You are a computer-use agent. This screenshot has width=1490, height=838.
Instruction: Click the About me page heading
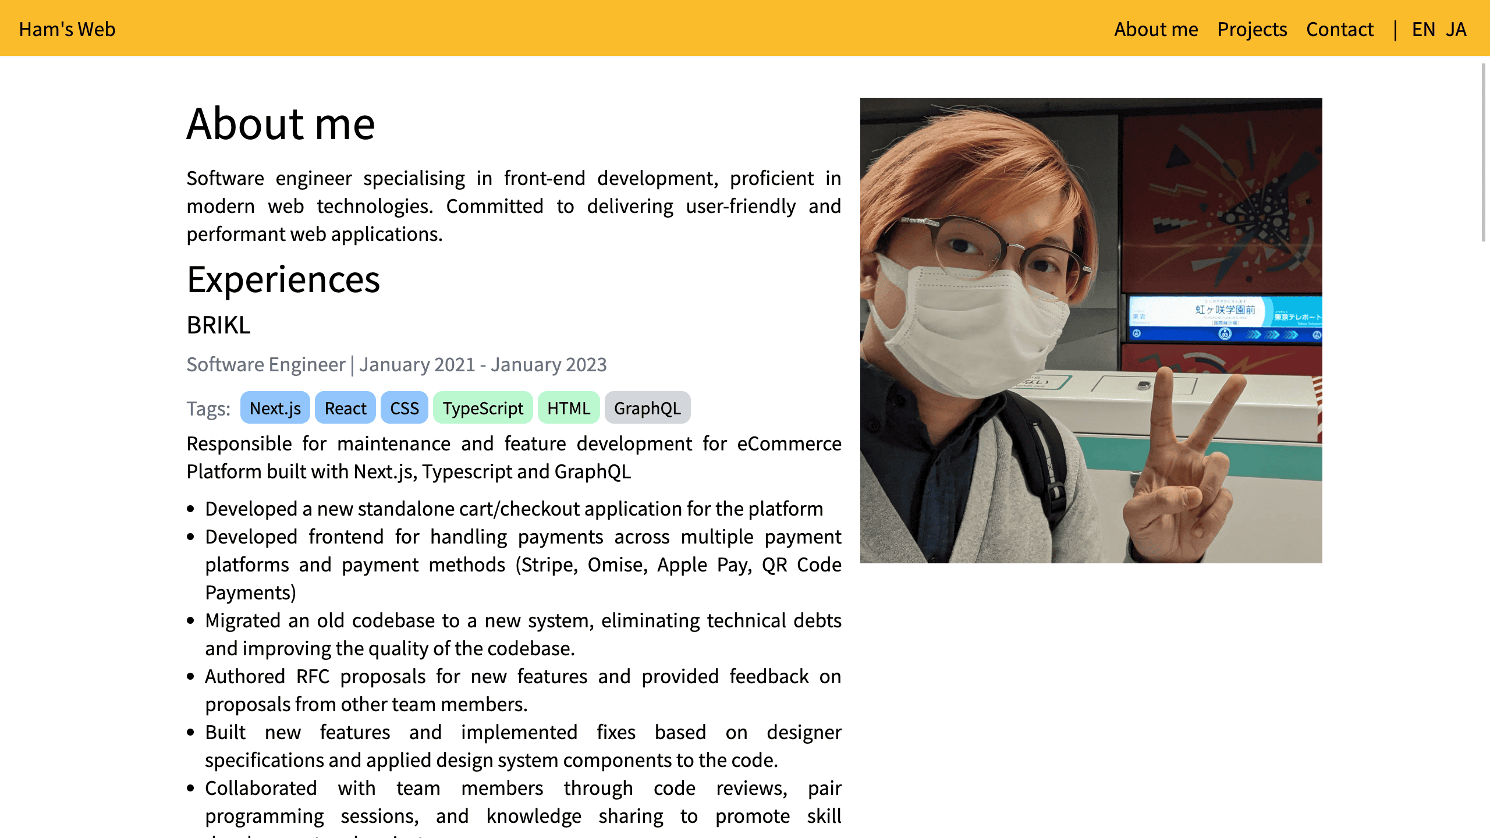coord(281,123)
